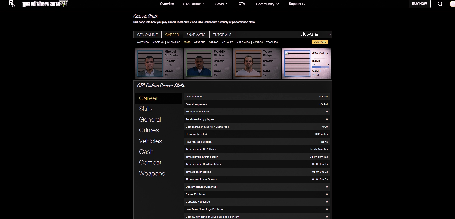Image resolution: width=455 pixels, height=219 pixels.
Task: Select Trevor Philips' mugshot card
Action: point(257,63)
